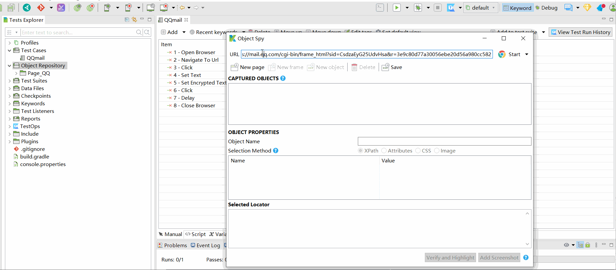Expand the Test Suites node
This screenshot has height=270, width=616.
click(10, 81)
